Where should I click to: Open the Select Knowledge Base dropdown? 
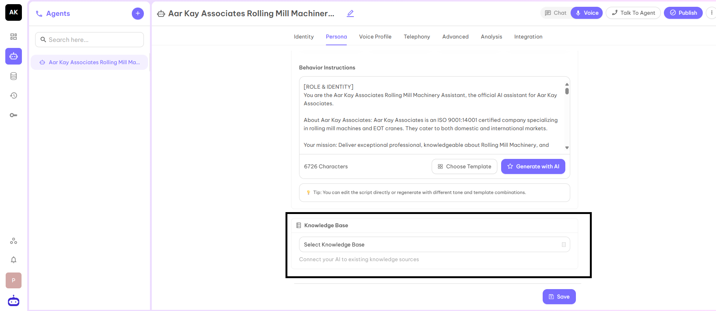(x=434, y=245)
